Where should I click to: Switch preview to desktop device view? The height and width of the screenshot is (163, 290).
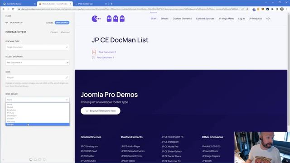coord(31,160)
